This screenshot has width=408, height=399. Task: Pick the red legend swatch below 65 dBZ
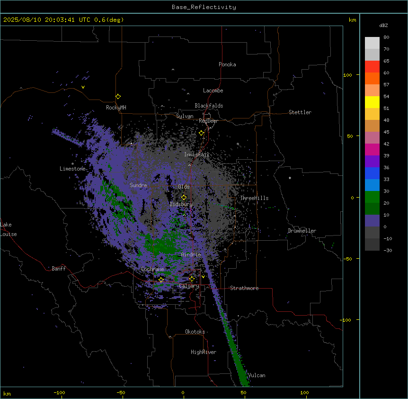[372, 66]
